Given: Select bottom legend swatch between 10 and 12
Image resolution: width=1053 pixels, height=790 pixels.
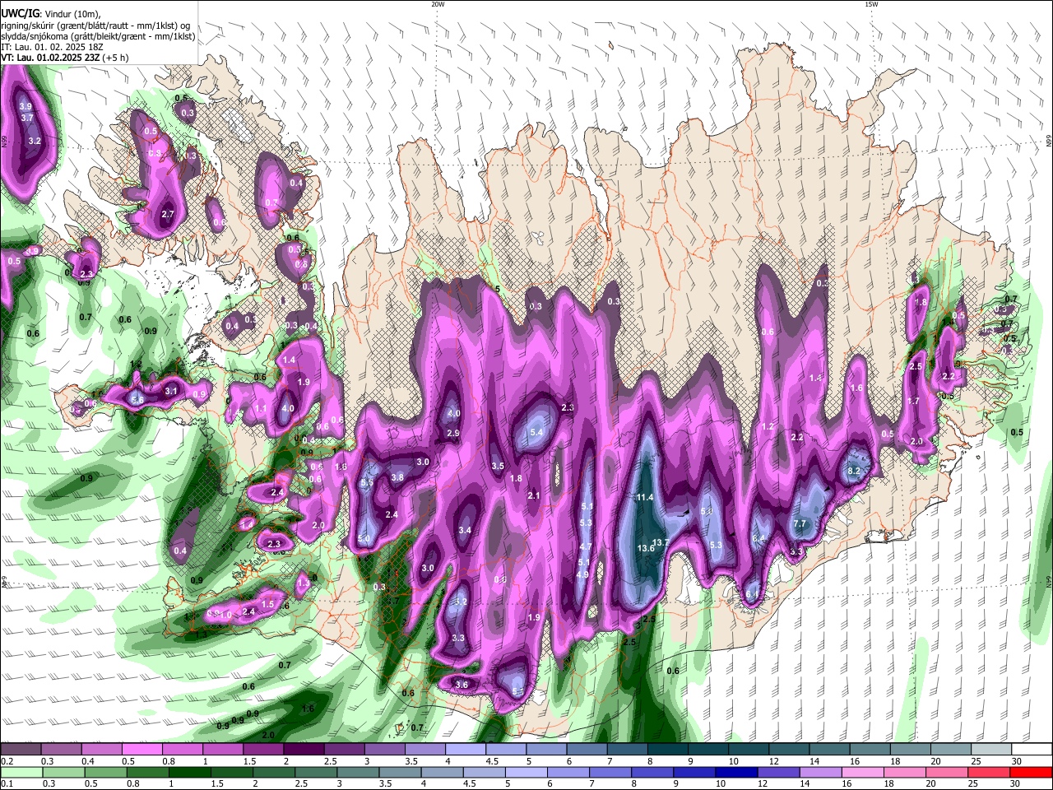Looking at the screenshot, I should point(737,772).
